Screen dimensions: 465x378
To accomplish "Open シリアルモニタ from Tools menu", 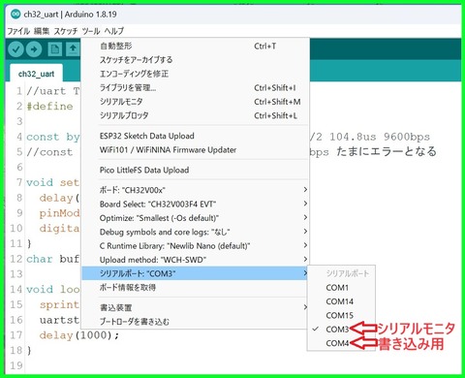I will [195, 102].
